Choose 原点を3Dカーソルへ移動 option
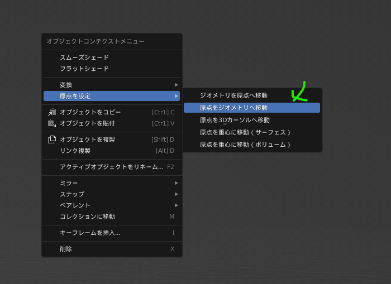 252,120
